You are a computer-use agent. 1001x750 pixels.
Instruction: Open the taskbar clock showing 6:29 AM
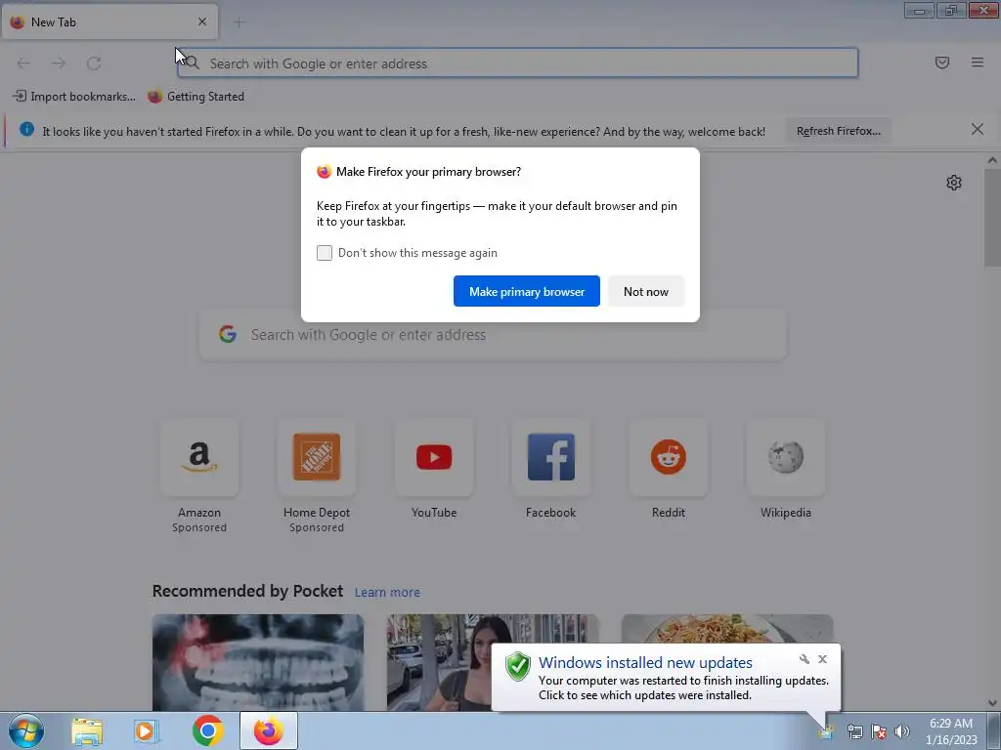951,731
